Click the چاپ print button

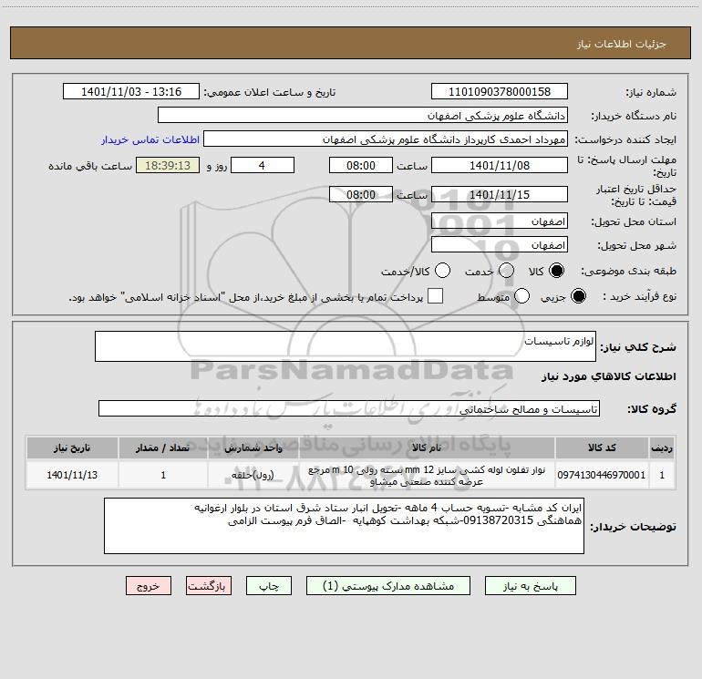(269, 586)
